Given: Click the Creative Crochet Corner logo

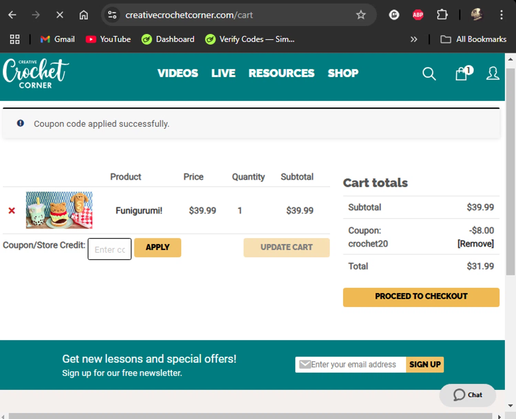Looking at the screenshot, I should coord(36,74).
